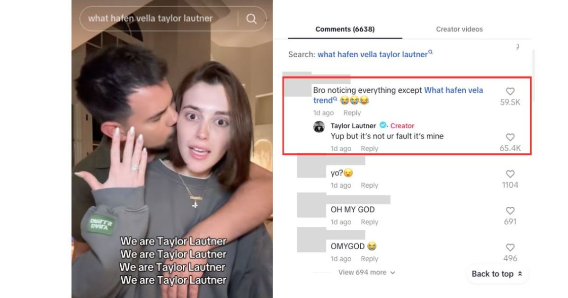Like Taylor Lautner's creator reply

[510, 137]
